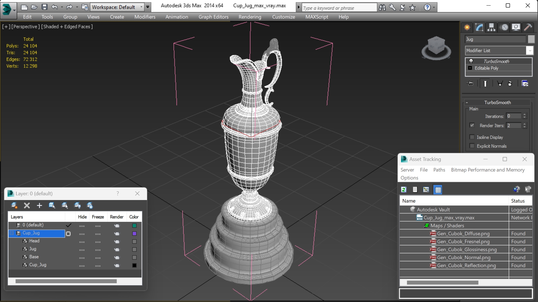Open the Rendering menu
538x302 pixels.
250,17
